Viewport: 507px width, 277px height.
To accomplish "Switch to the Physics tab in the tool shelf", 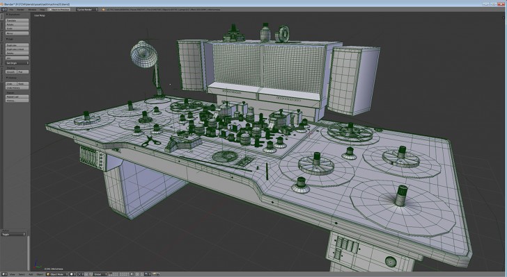I will pyautogui.click(x=1, y=61).
